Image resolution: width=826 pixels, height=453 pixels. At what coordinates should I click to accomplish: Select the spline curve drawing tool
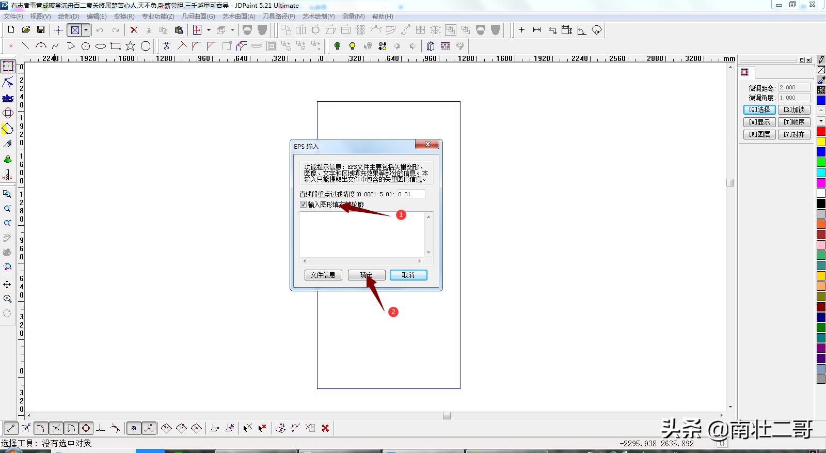pyautogui.click(x=56, y=46)
